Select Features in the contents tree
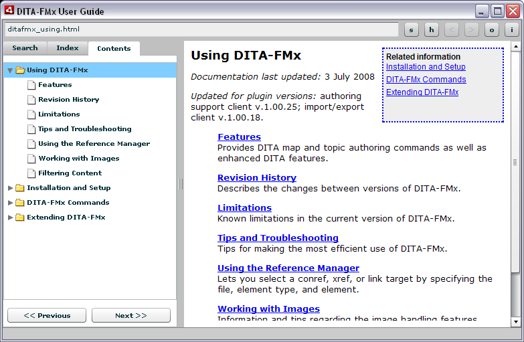524x342 pixels. coord(55,85)
